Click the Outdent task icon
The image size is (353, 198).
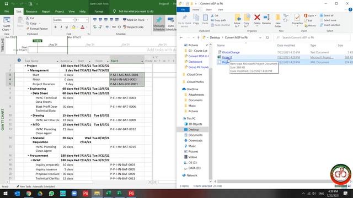point(95,27)
